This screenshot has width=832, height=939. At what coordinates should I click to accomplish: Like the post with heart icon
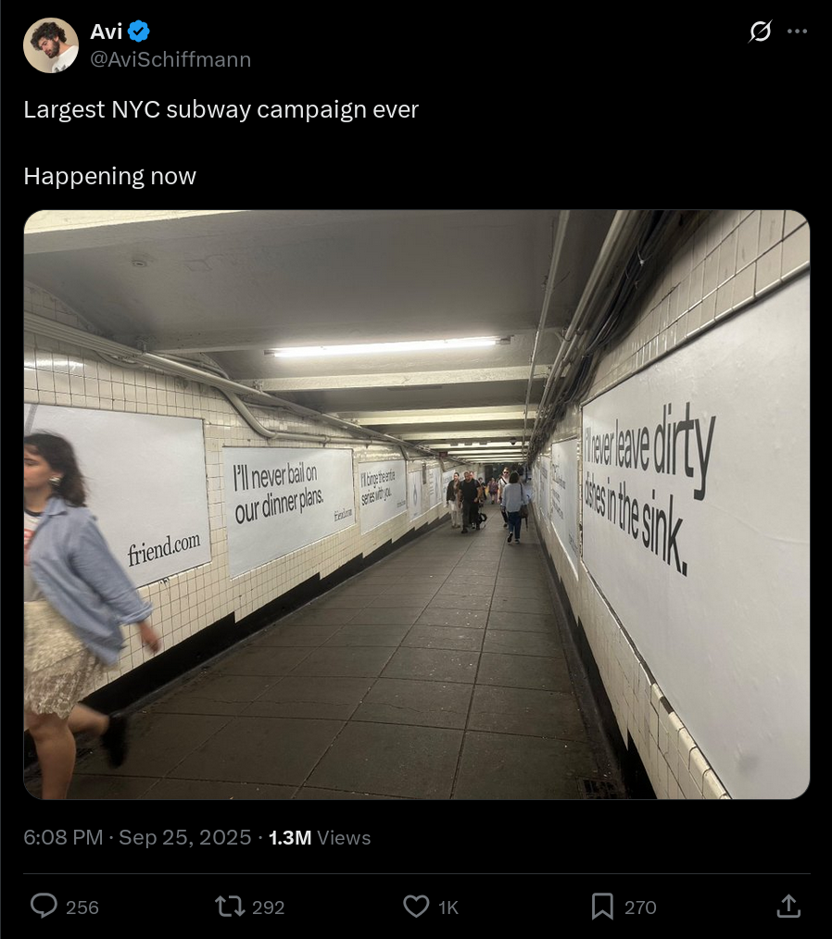[416, 906]
